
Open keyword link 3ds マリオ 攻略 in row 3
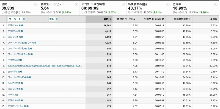tap(16, 37)
